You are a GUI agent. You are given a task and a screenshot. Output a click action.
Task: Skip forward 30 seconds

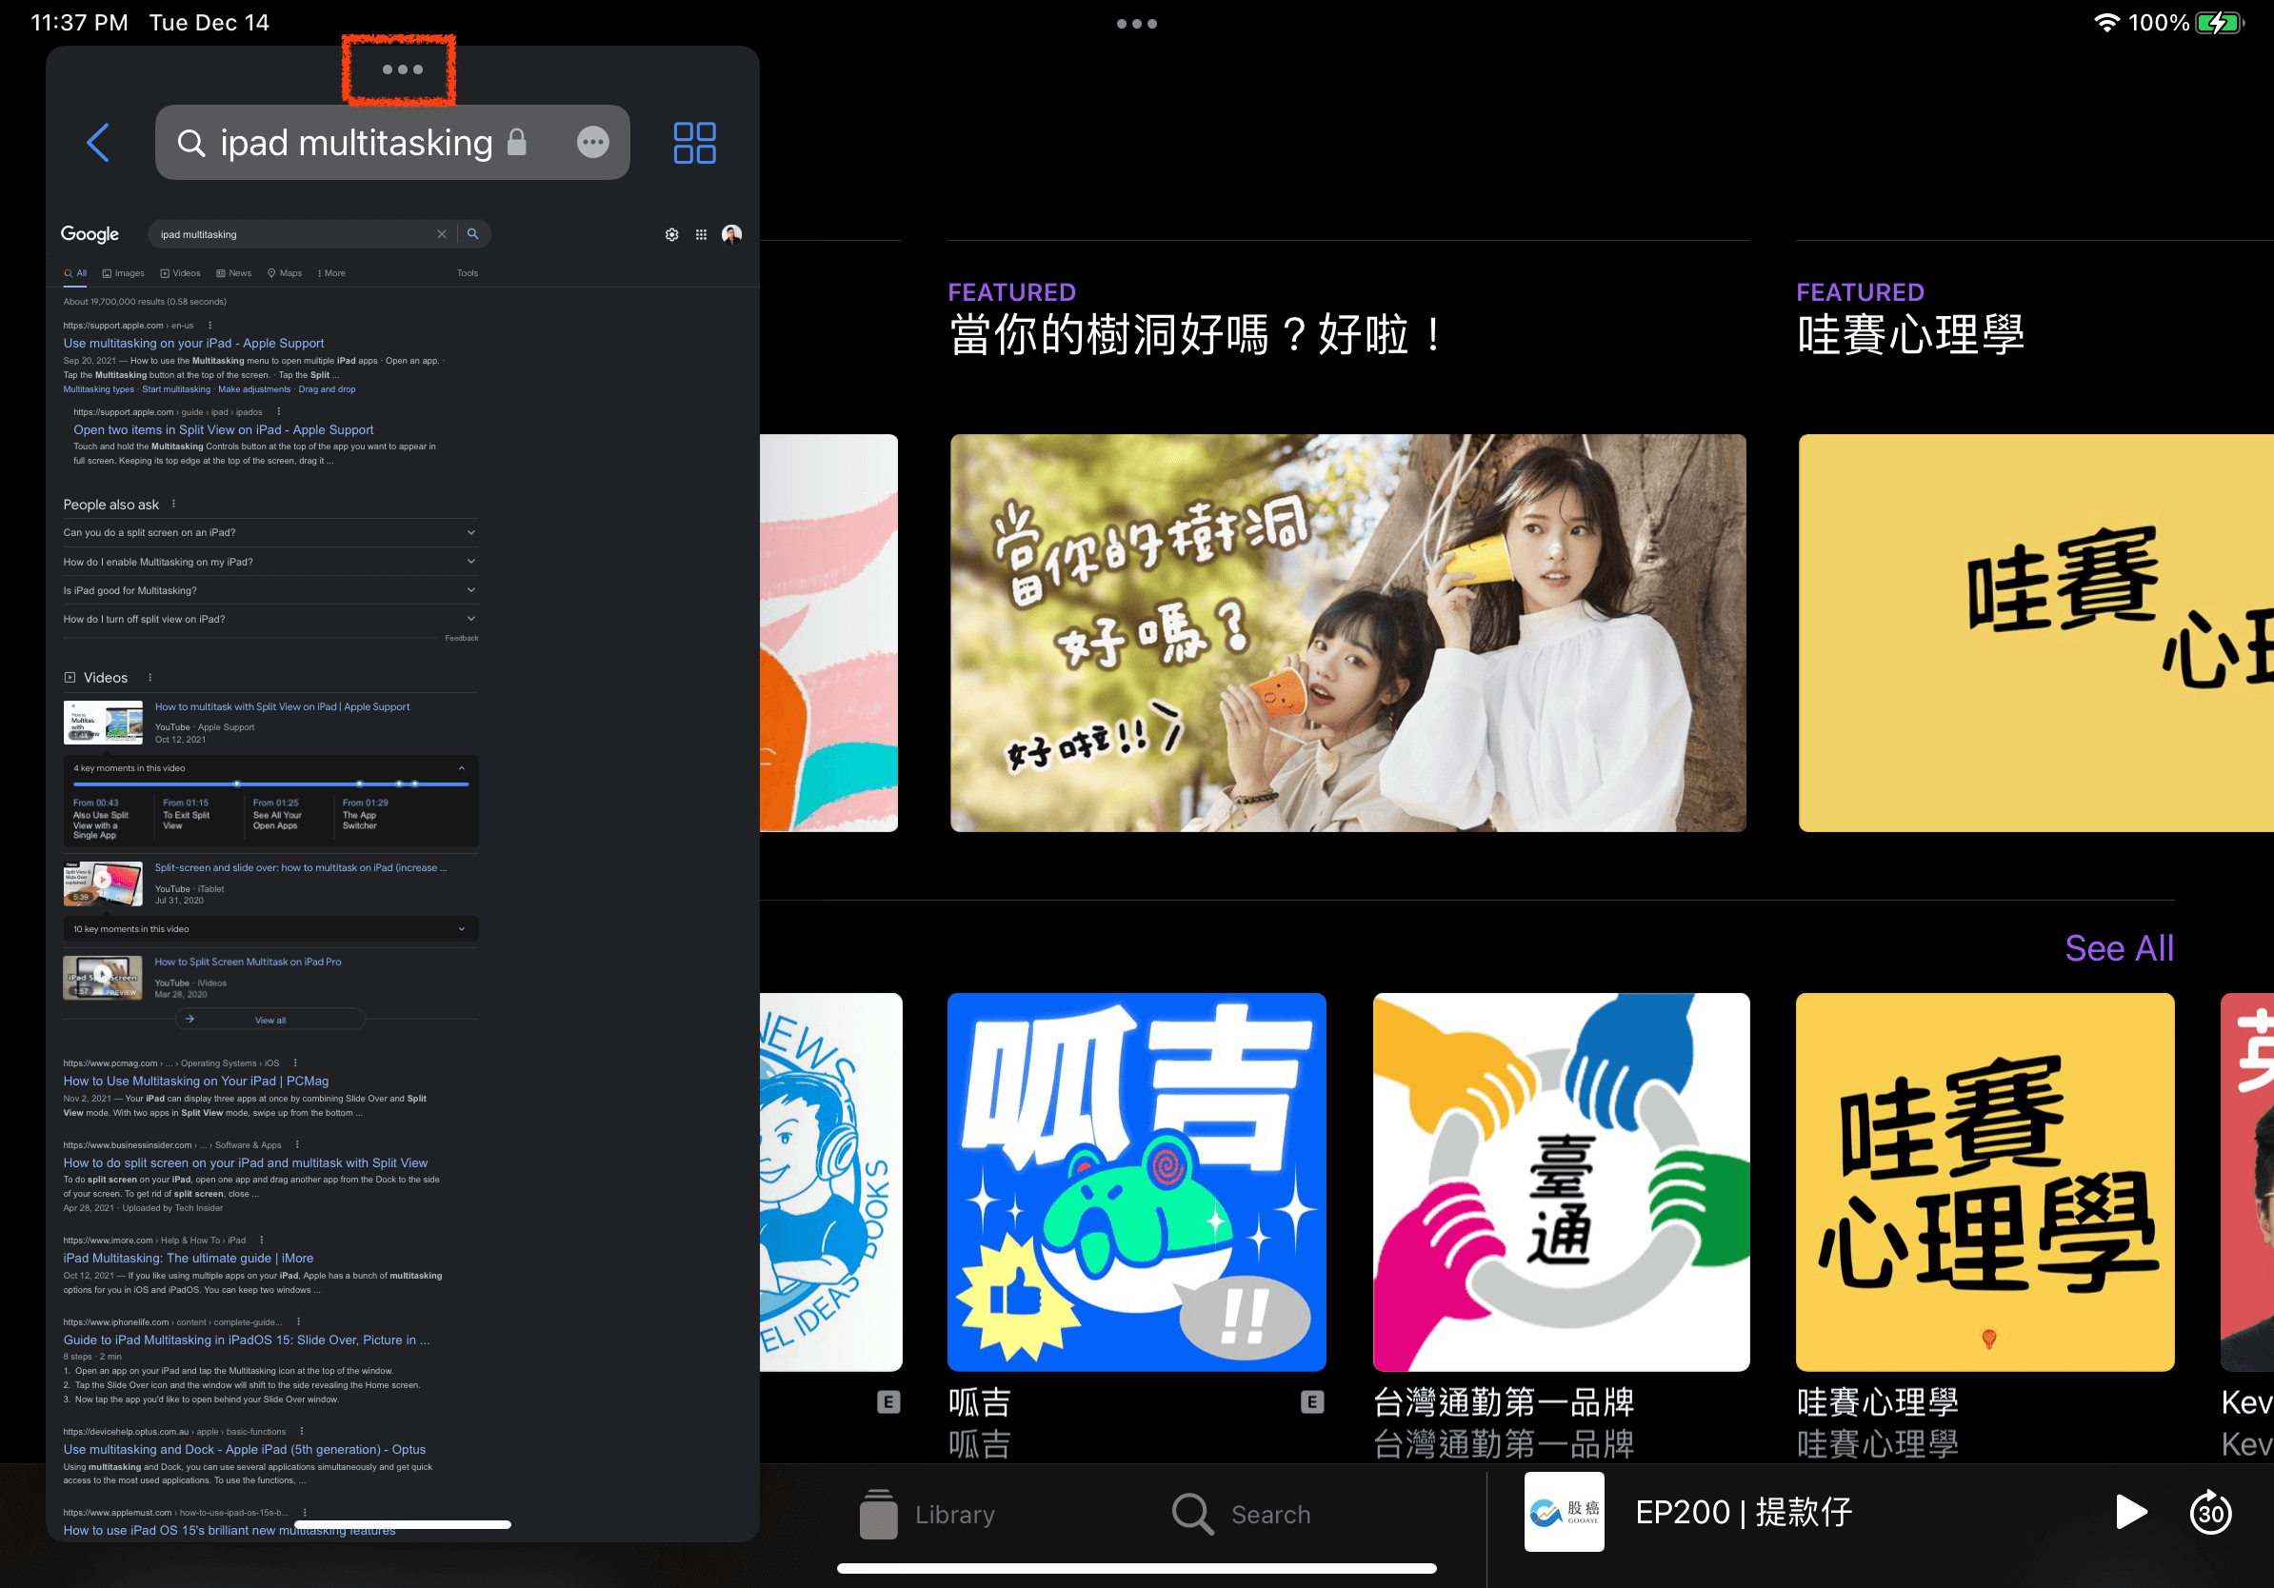[2210, 1512]
